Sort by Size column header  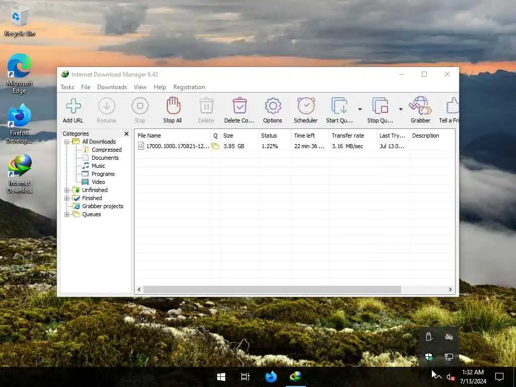[239, 136]
